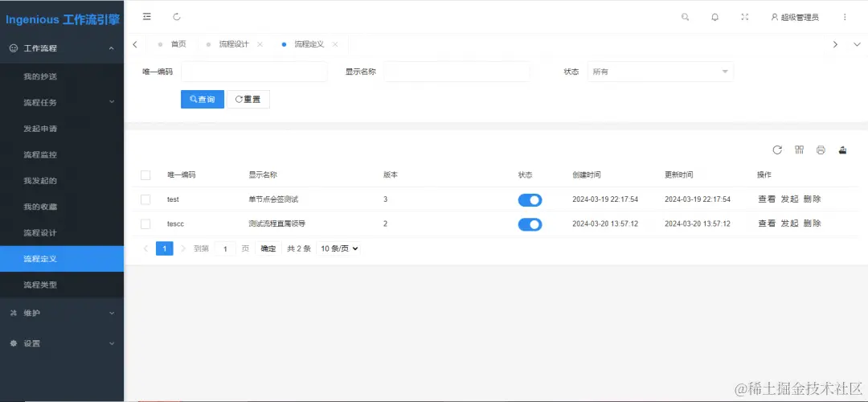Close the 流程定义 tab
Image resolution: width=868 pixels, height=402 pixels.
coord(335,44)
